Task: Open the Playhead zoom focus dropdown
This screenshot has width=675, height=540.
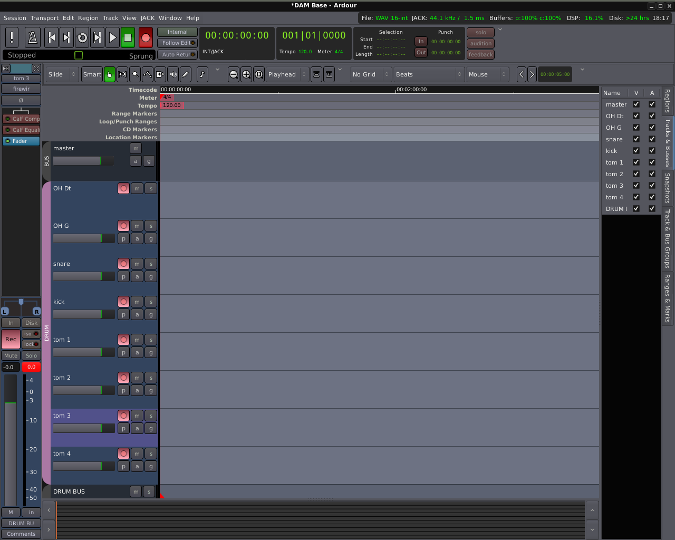Action: (287, 74)
